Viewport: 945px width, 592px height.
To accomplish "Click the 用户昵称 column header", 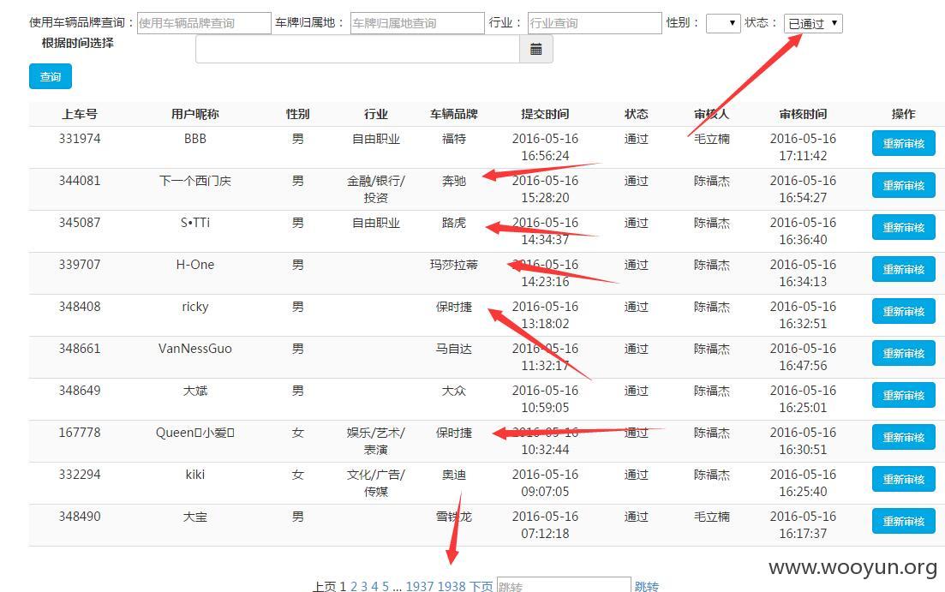I will pyautogui.click(x=195, y=114).
